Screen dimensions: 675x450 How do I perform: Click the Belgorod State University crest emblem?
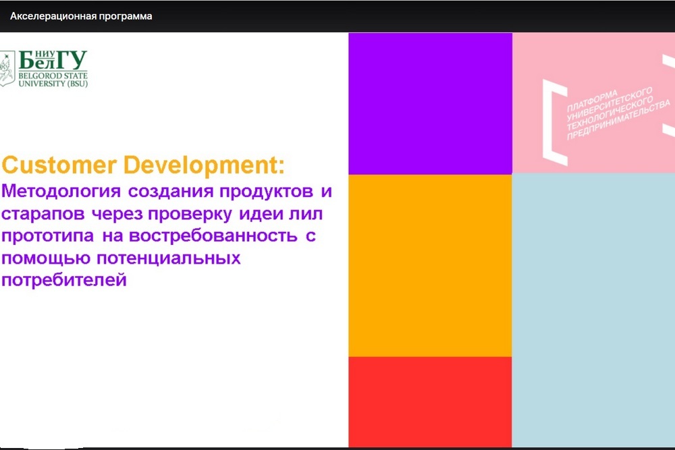coord(8,68)
